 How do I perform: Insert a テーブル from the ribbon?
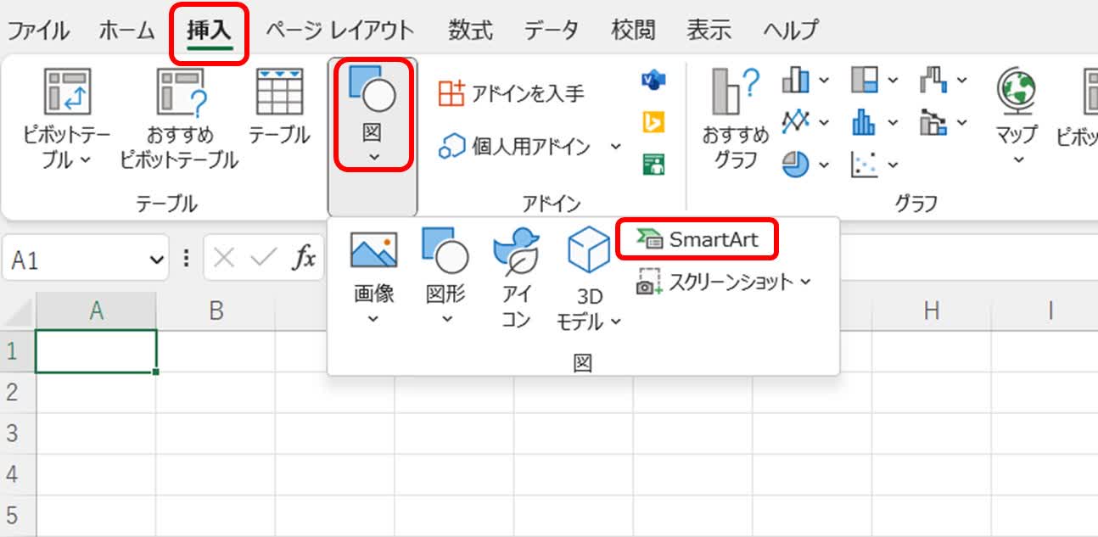pyautogui.click(x=279, y=106)
